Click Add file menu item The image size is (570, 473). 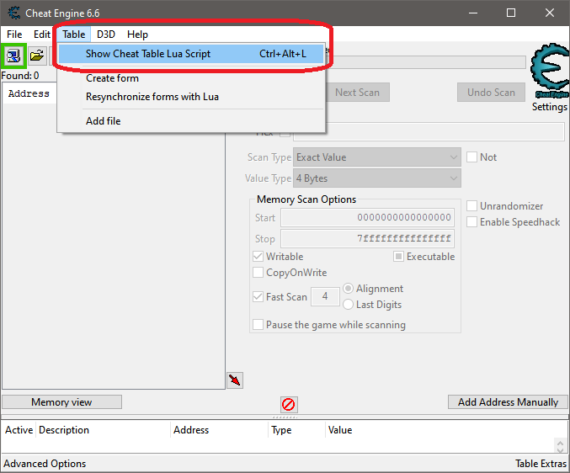(x=103, y=121)
